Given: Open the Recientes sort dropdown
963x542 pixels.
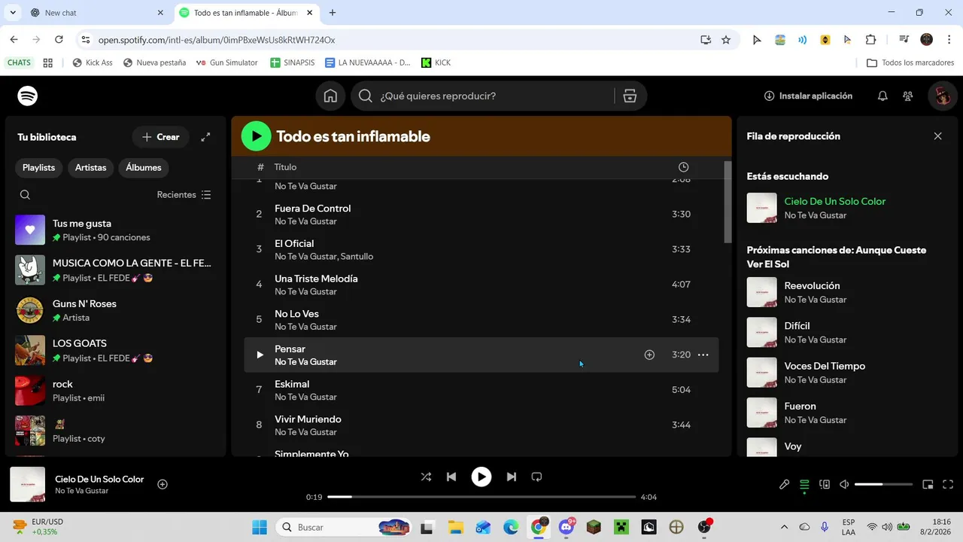Looking at the screenshot, I should (x=184, y=194).
